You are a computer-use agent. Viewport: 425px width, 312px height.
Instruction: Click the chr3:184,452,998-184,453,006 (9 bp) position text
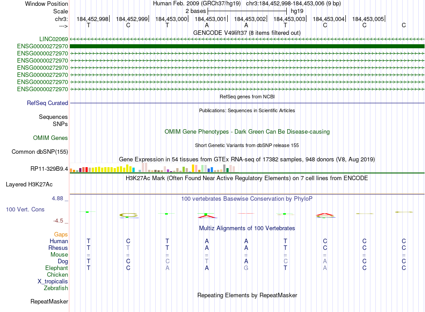[293, 4]
